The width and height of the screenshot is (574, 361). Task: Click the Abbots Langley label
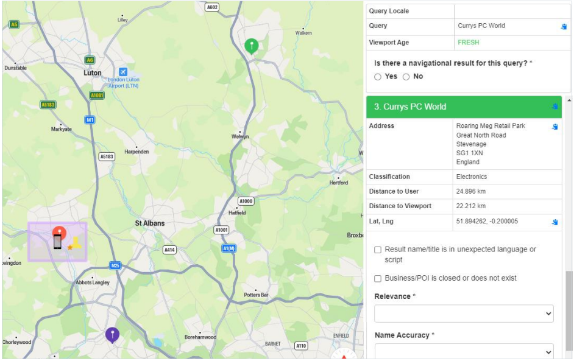point(93,282)
